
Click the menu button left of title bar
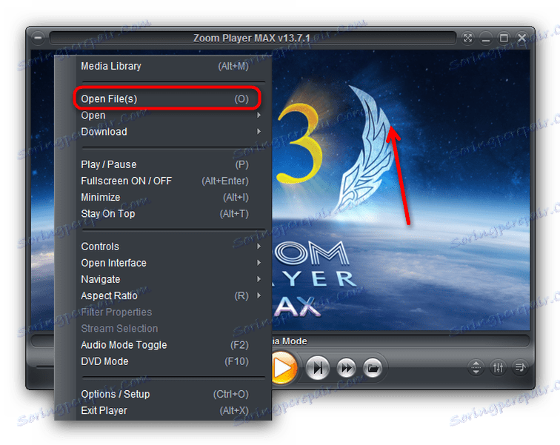(38, 38)
